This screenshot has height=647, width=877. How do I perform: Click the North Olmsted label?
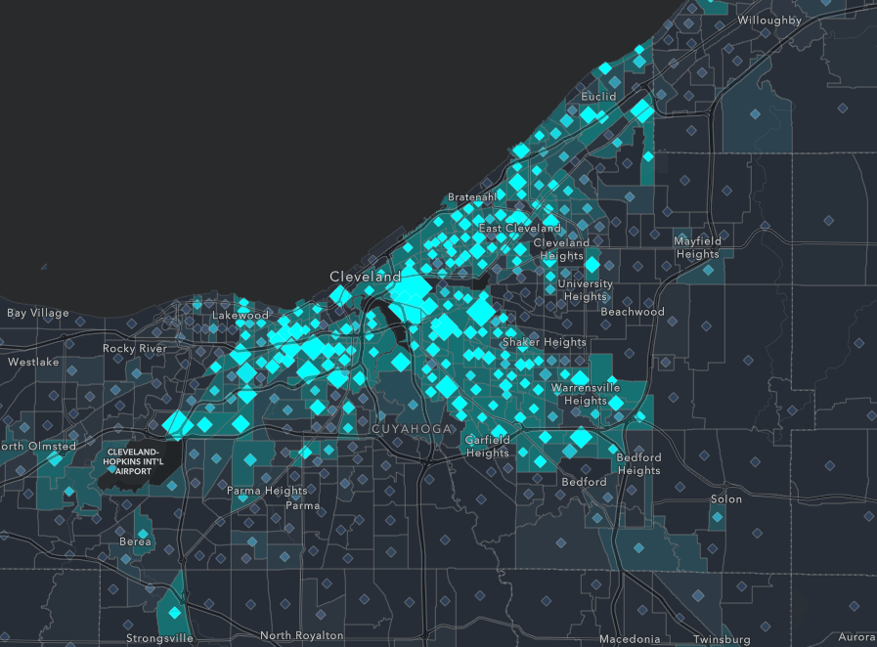click(x=38, y=447)
